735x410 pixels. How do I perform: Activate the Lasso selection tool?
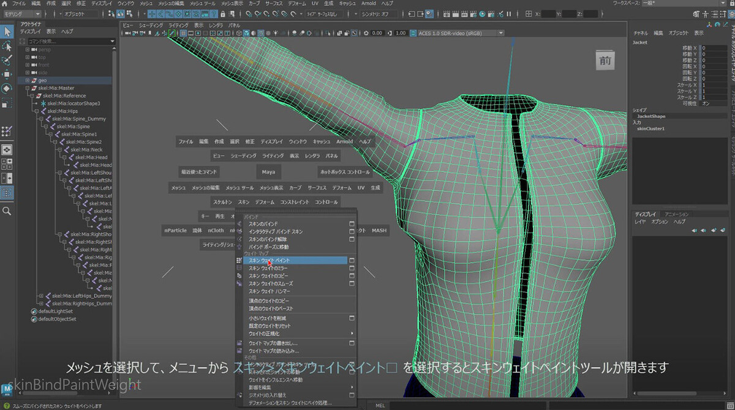tap(7, 46)
